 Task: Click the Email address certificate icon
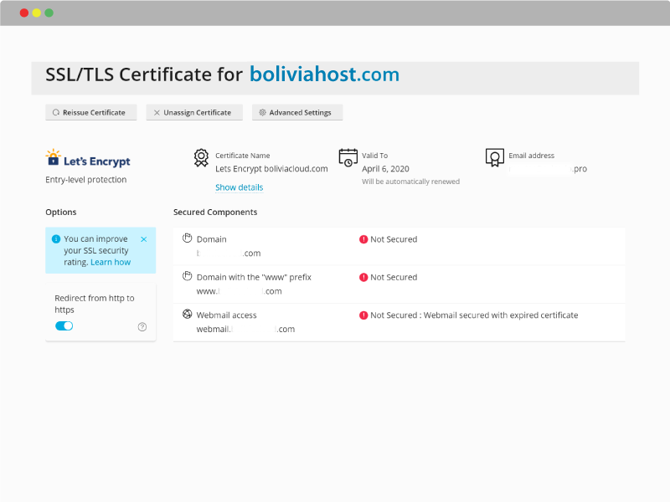(495, 157)
